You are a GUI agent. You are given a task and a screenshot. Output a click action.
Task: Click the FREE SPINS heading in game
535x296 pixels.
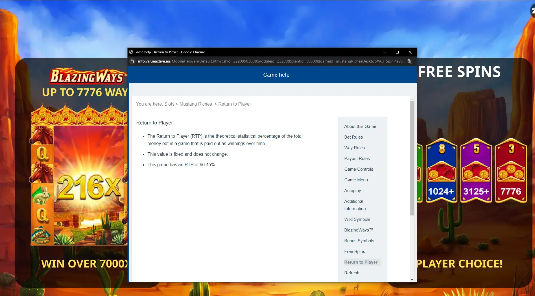click(x=459, y=72)
